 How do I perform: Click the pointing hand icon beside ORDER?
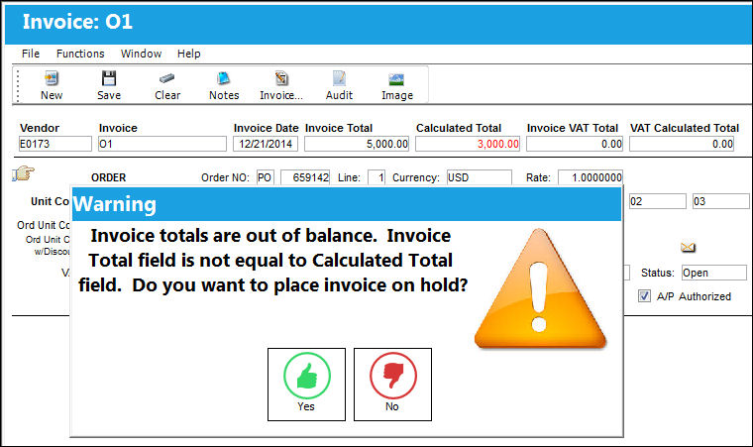(x=23, y=173)
